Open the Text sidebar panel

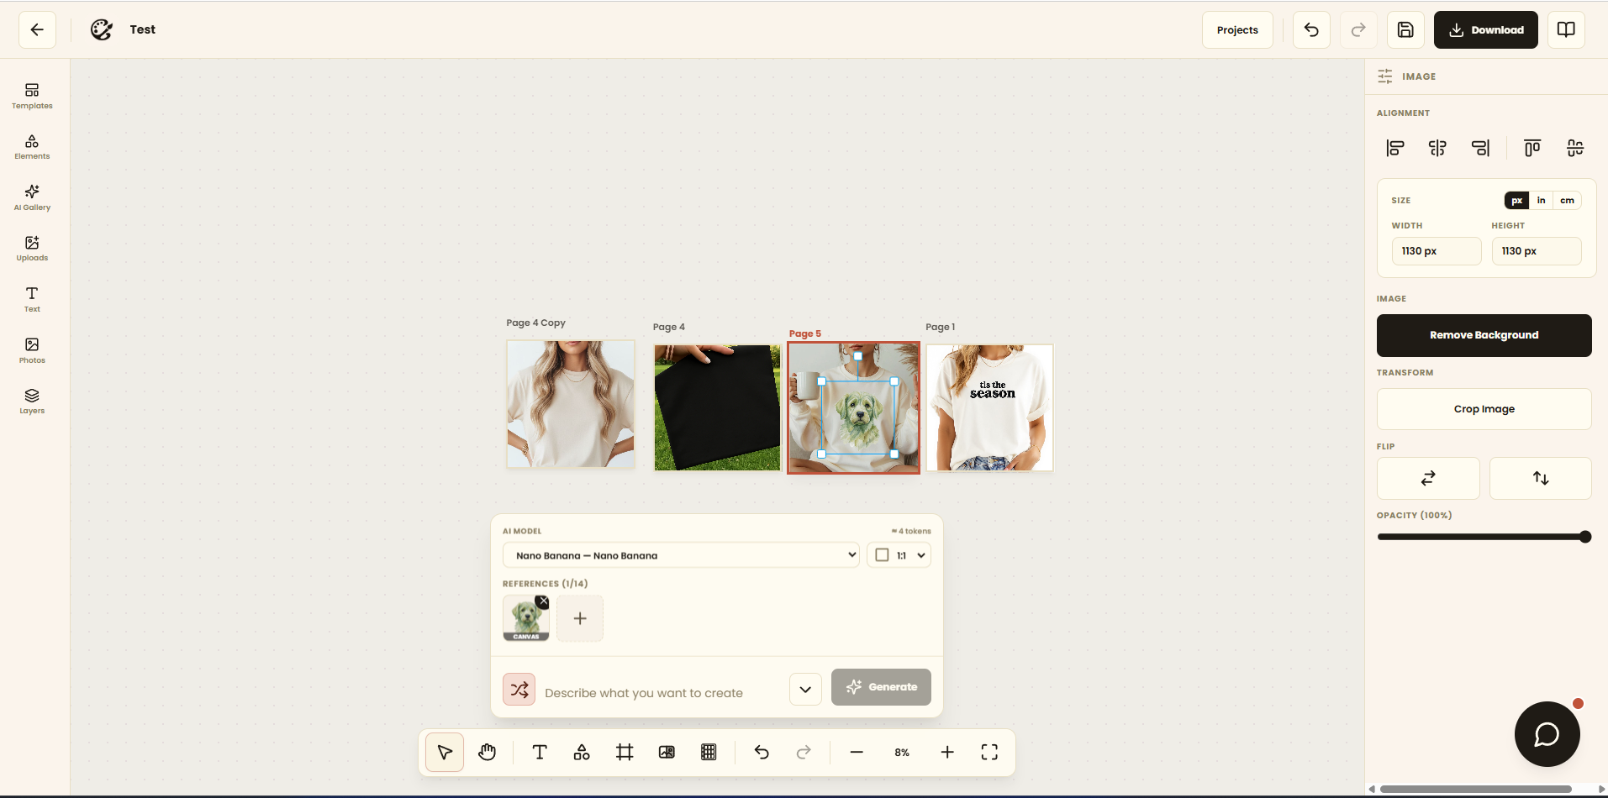tap(32, 300)
